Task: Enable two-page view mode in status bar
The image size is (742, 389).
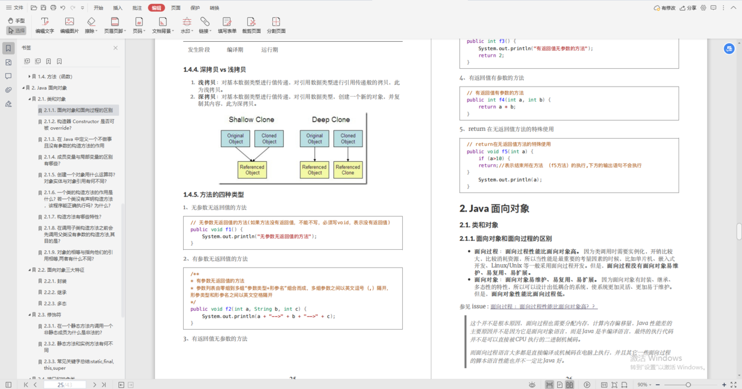Action: (x=570, y=385)
